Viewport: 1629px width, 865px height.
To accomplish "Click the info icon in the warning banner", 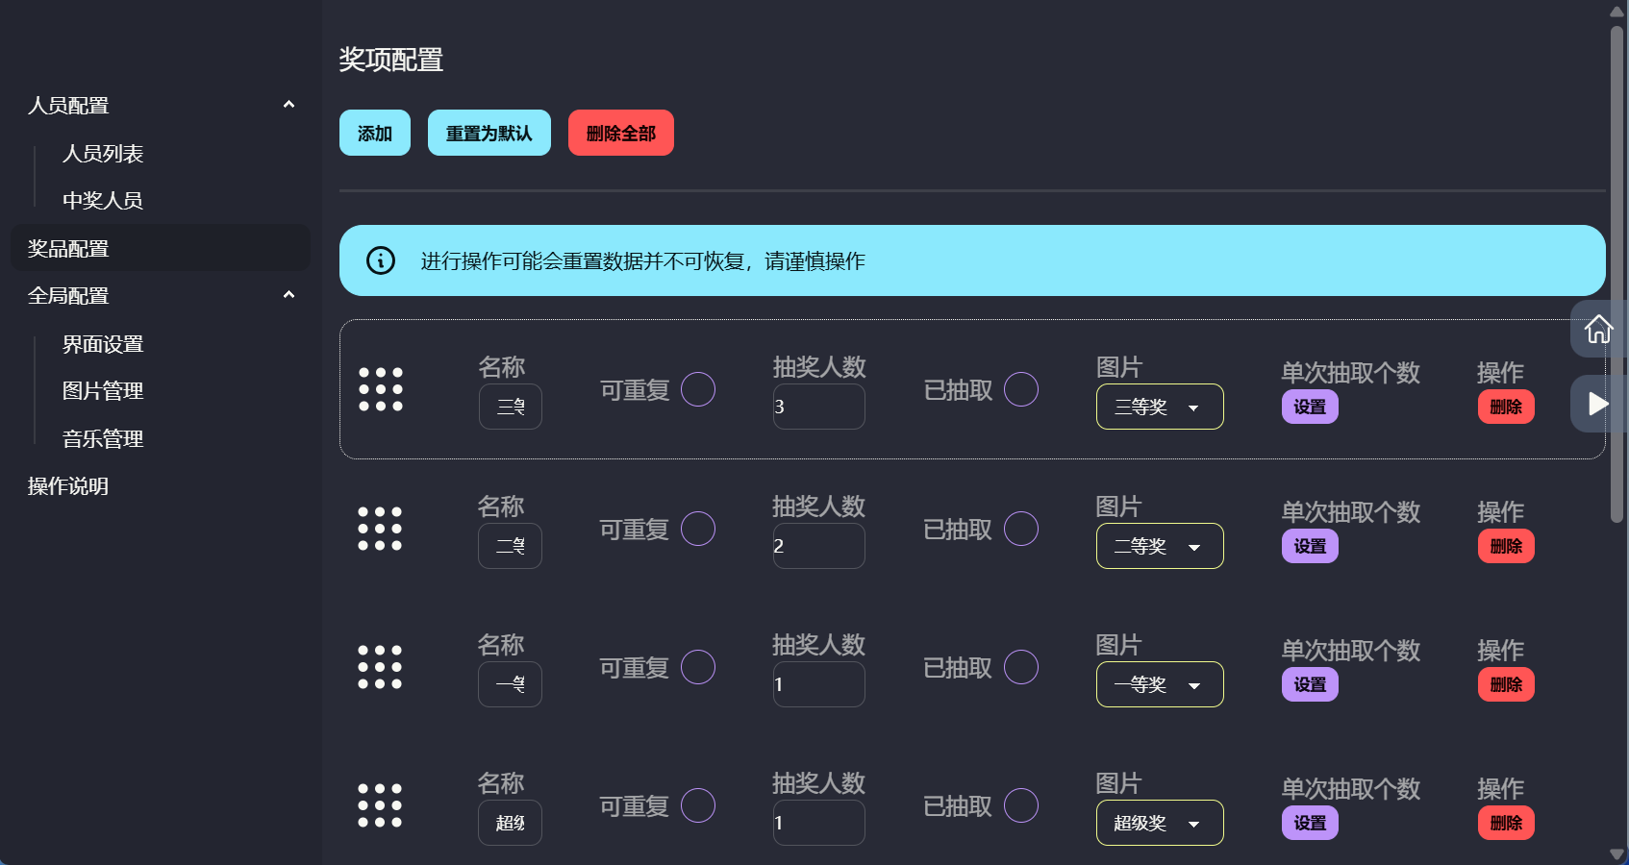I will click(381, 260).
